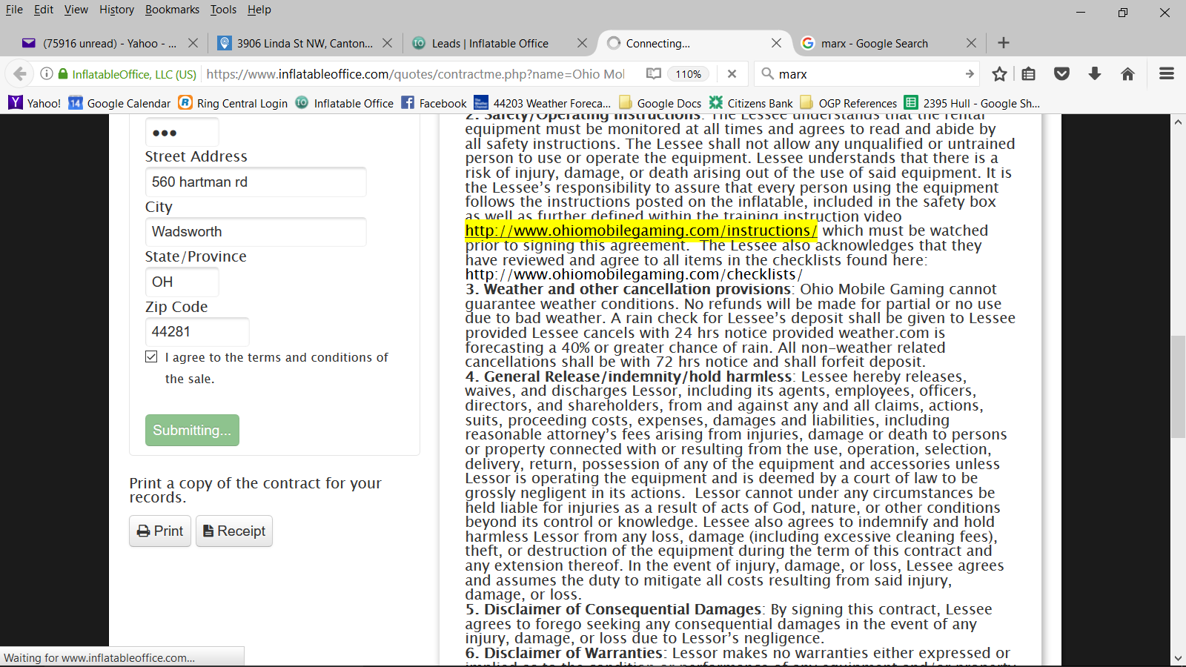Open the highlighted ohiomobilegaming instructions link
1186x667 pixels.
[641, 231]
